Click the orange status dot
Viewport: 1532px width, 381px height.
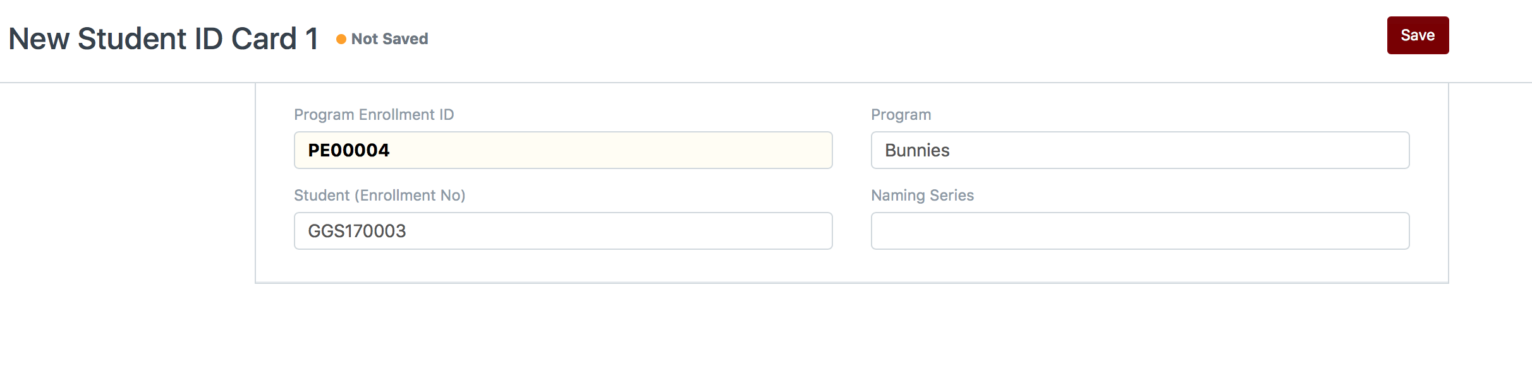341,39
